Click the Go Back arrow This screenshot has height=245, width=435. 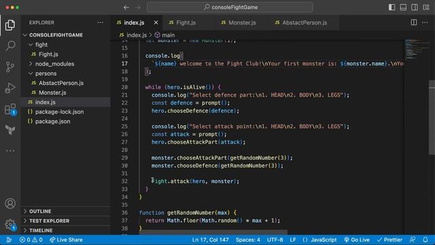tap(126, 7)
